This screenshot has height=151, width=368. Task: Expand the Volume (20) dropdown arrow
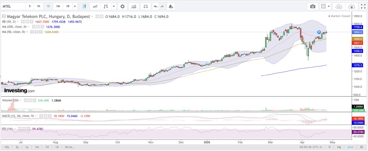point(21,100)
